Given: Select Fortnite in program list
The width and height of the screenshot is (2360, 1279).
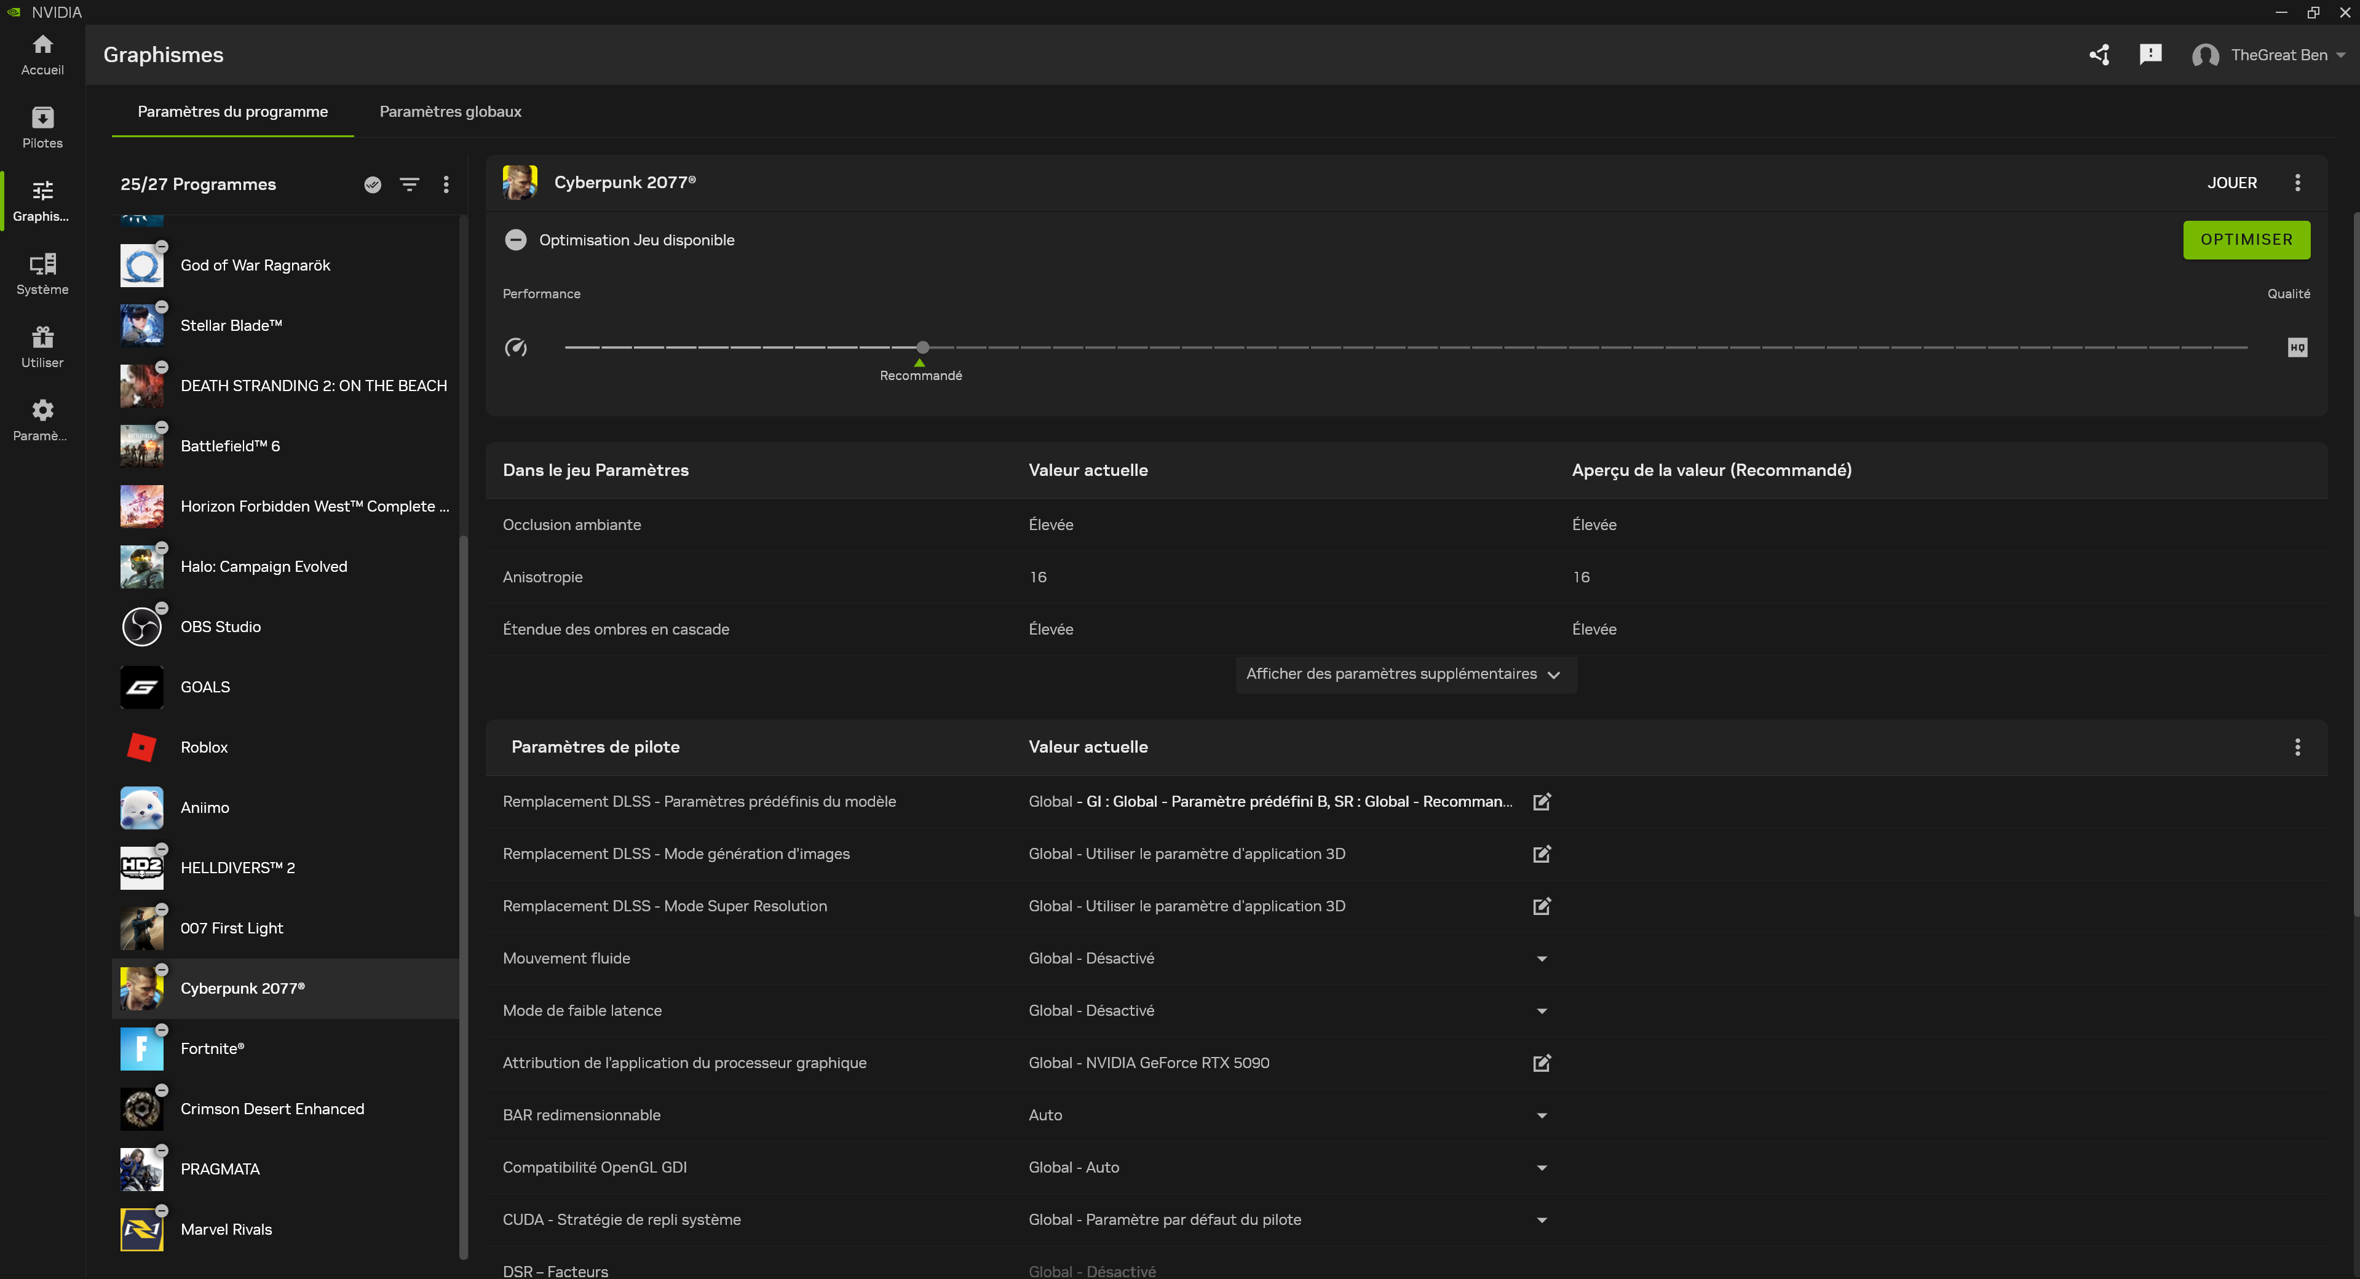Looking at the screenshot, I should (x=285, y=1049).
